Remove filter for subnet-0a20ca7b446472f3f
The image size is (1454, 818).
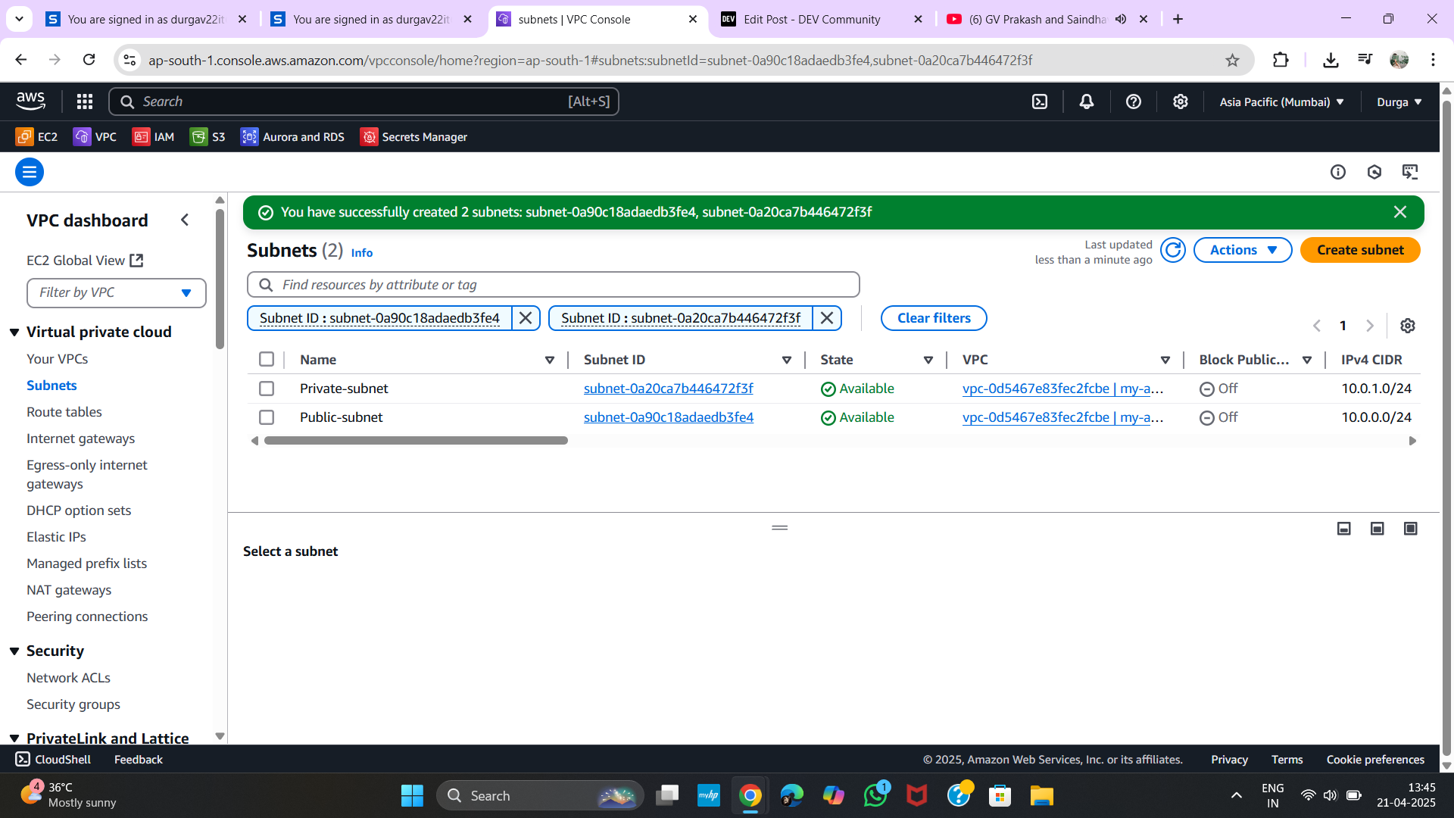point(827,318)
